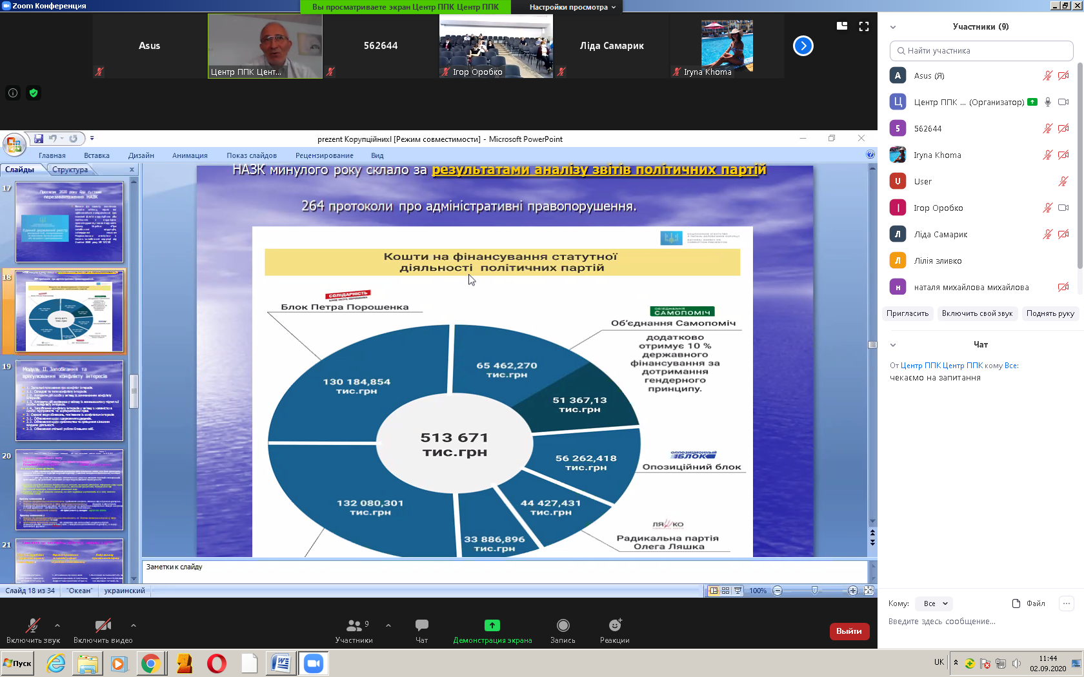This screenshot has width=1084, height=677.
Task: Open the Chat icon in Zoom toolbar
Action: [x=422, y=625]
